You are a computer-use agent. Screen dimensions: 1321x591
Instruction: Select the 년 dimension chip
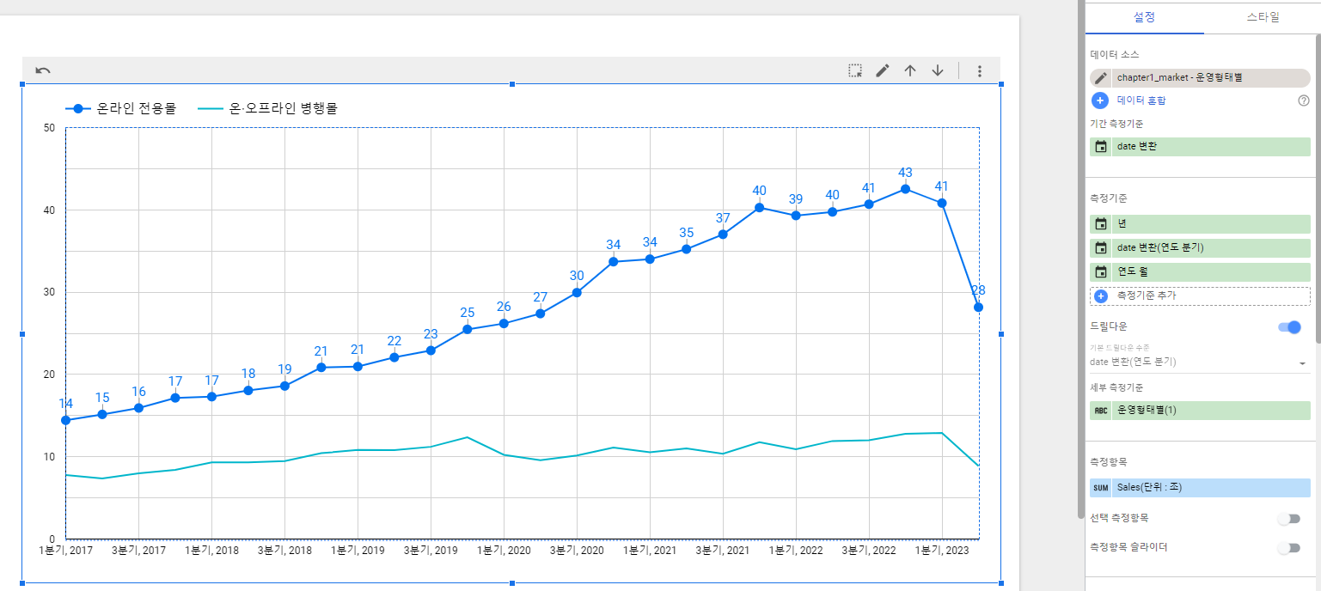[1200, 223]
